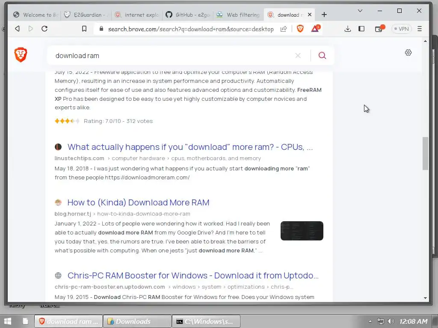Open site security lock info
Viewport: 438px width, 328px height.
(101, 29)
